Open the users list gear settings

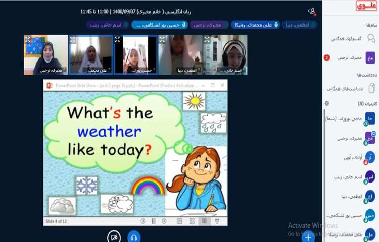[x=327, y=103]
